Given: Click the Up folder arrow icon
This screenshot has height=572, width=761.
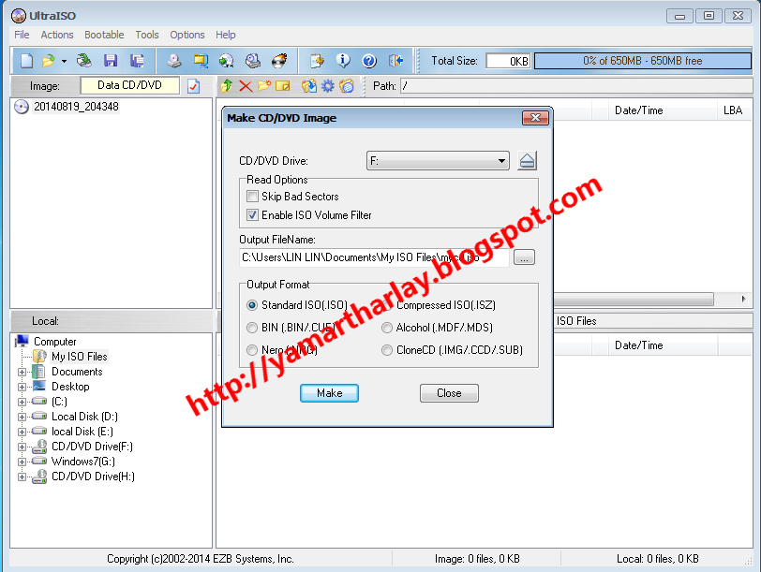Looking at the screenshot, I should pyautogui.click(x=226, y=86).
